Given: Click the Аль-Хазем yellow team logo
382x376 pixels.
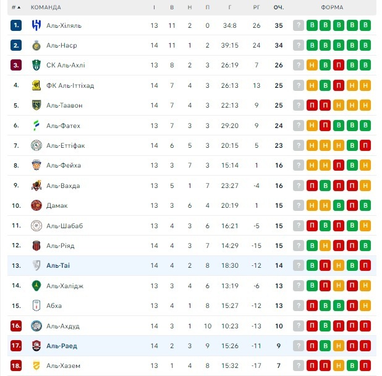Looking at the screenshot, I should [x=36, y=365].
